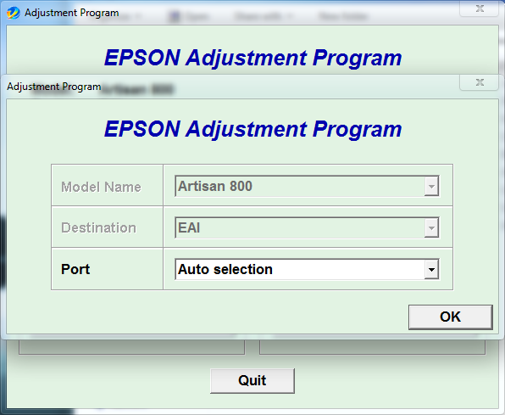Click the OK button in front dialog
This screenshot has width=505, height=415.
click(450, 317)
